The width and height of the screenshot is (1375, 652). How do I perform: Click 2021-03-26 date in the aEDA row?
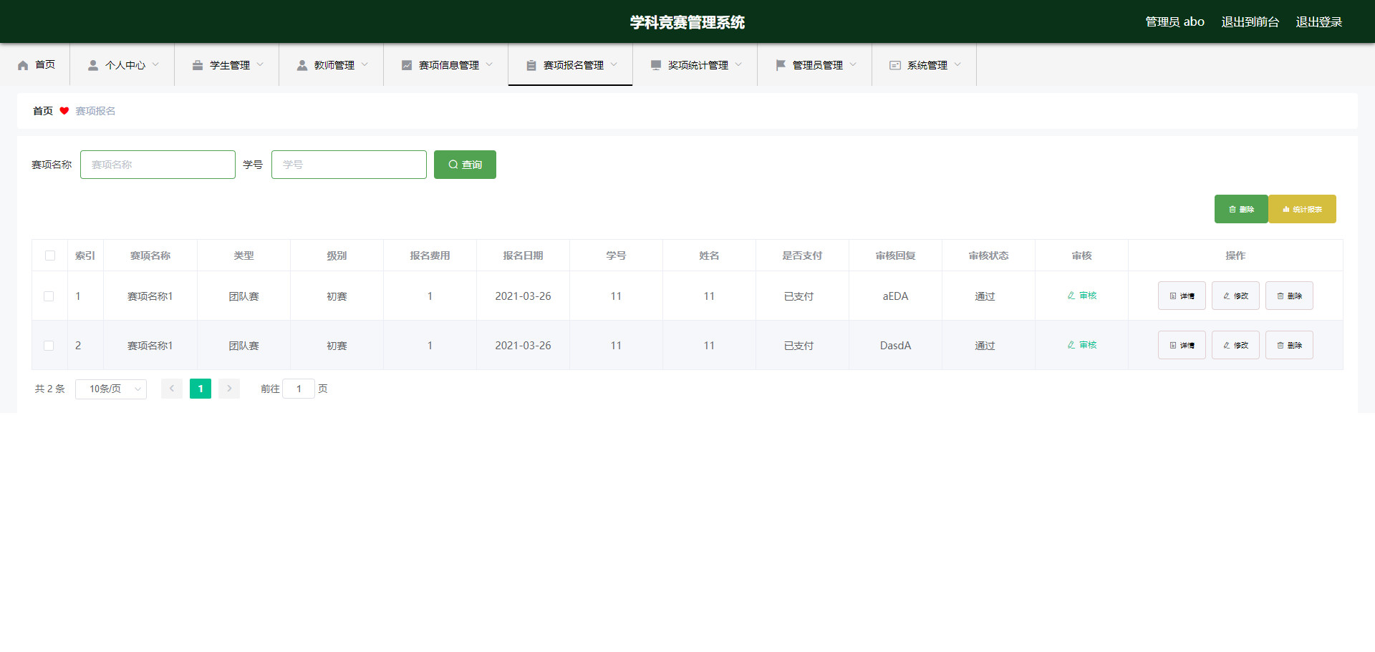[x=523, y=296]
